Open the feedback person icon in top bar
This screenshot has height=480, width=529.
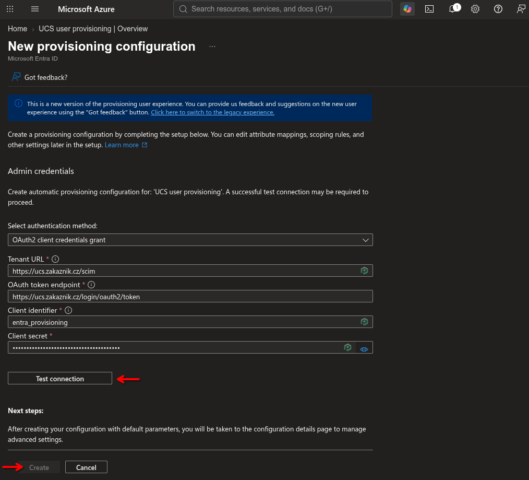[x=521, y=9]
